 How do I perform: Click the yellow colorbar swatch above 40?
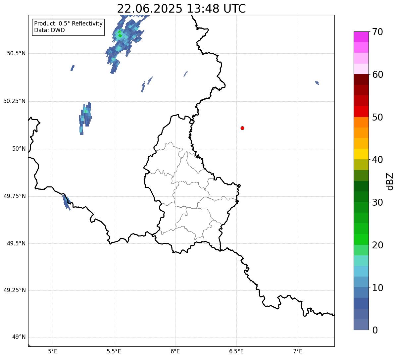tap(361, 154)
